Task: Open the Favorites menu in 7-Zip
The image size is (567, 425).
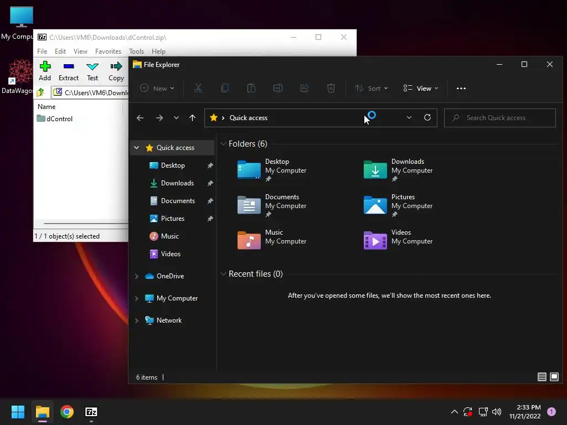Action: 108,51
